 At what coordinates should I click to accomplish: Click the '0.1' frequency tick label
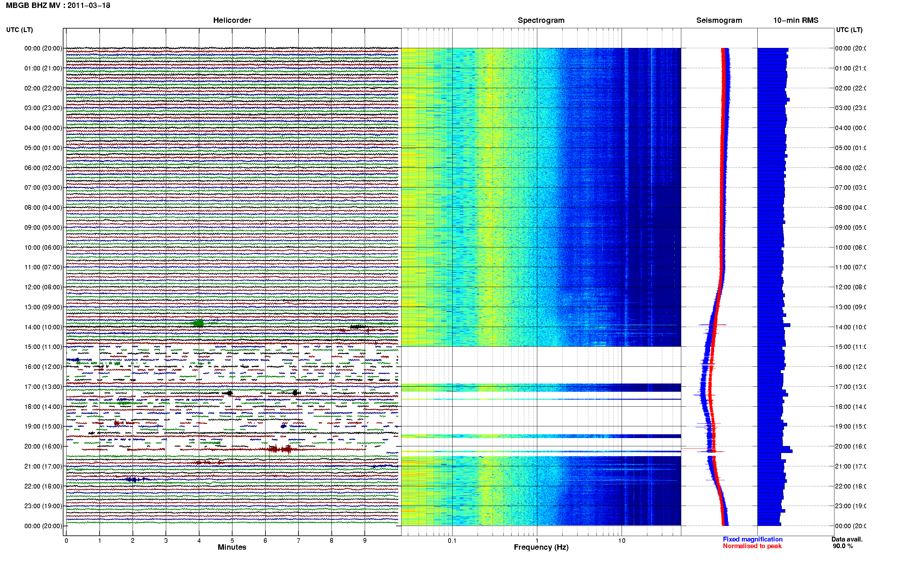pyautogui.click(x=452, y=541)
